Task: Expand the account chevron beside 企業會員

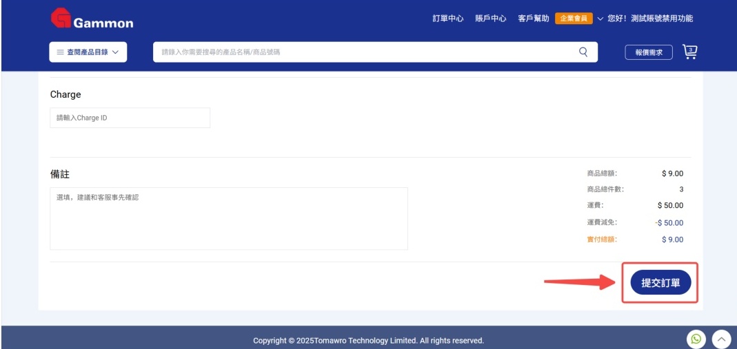Action: (x=600, y=19)
